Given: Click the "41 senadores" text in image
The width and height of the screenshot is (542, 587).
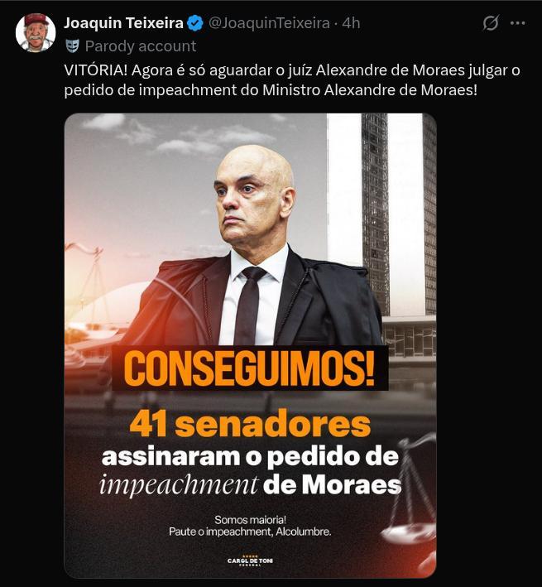Looking at the screenshot, I should (250, 424).
